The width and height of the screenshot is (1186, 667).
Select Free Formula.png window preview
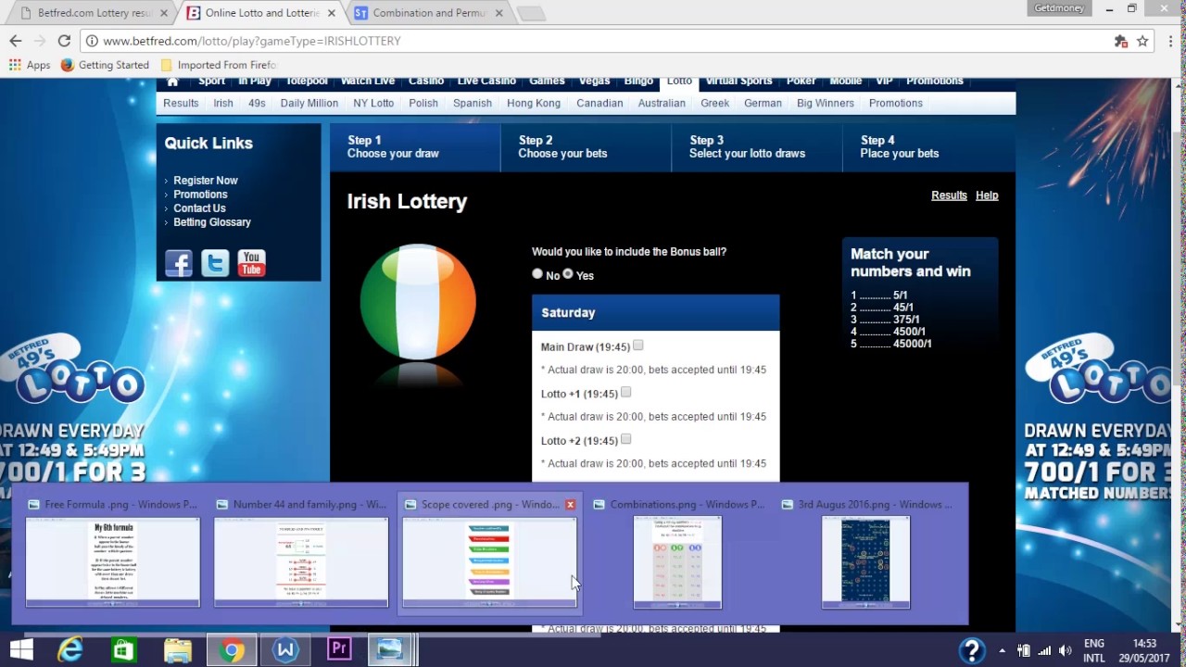(112, 553)
